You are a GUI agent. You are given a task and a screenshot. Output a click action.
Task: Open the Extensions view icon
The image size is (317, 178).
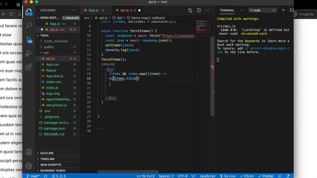29,67
